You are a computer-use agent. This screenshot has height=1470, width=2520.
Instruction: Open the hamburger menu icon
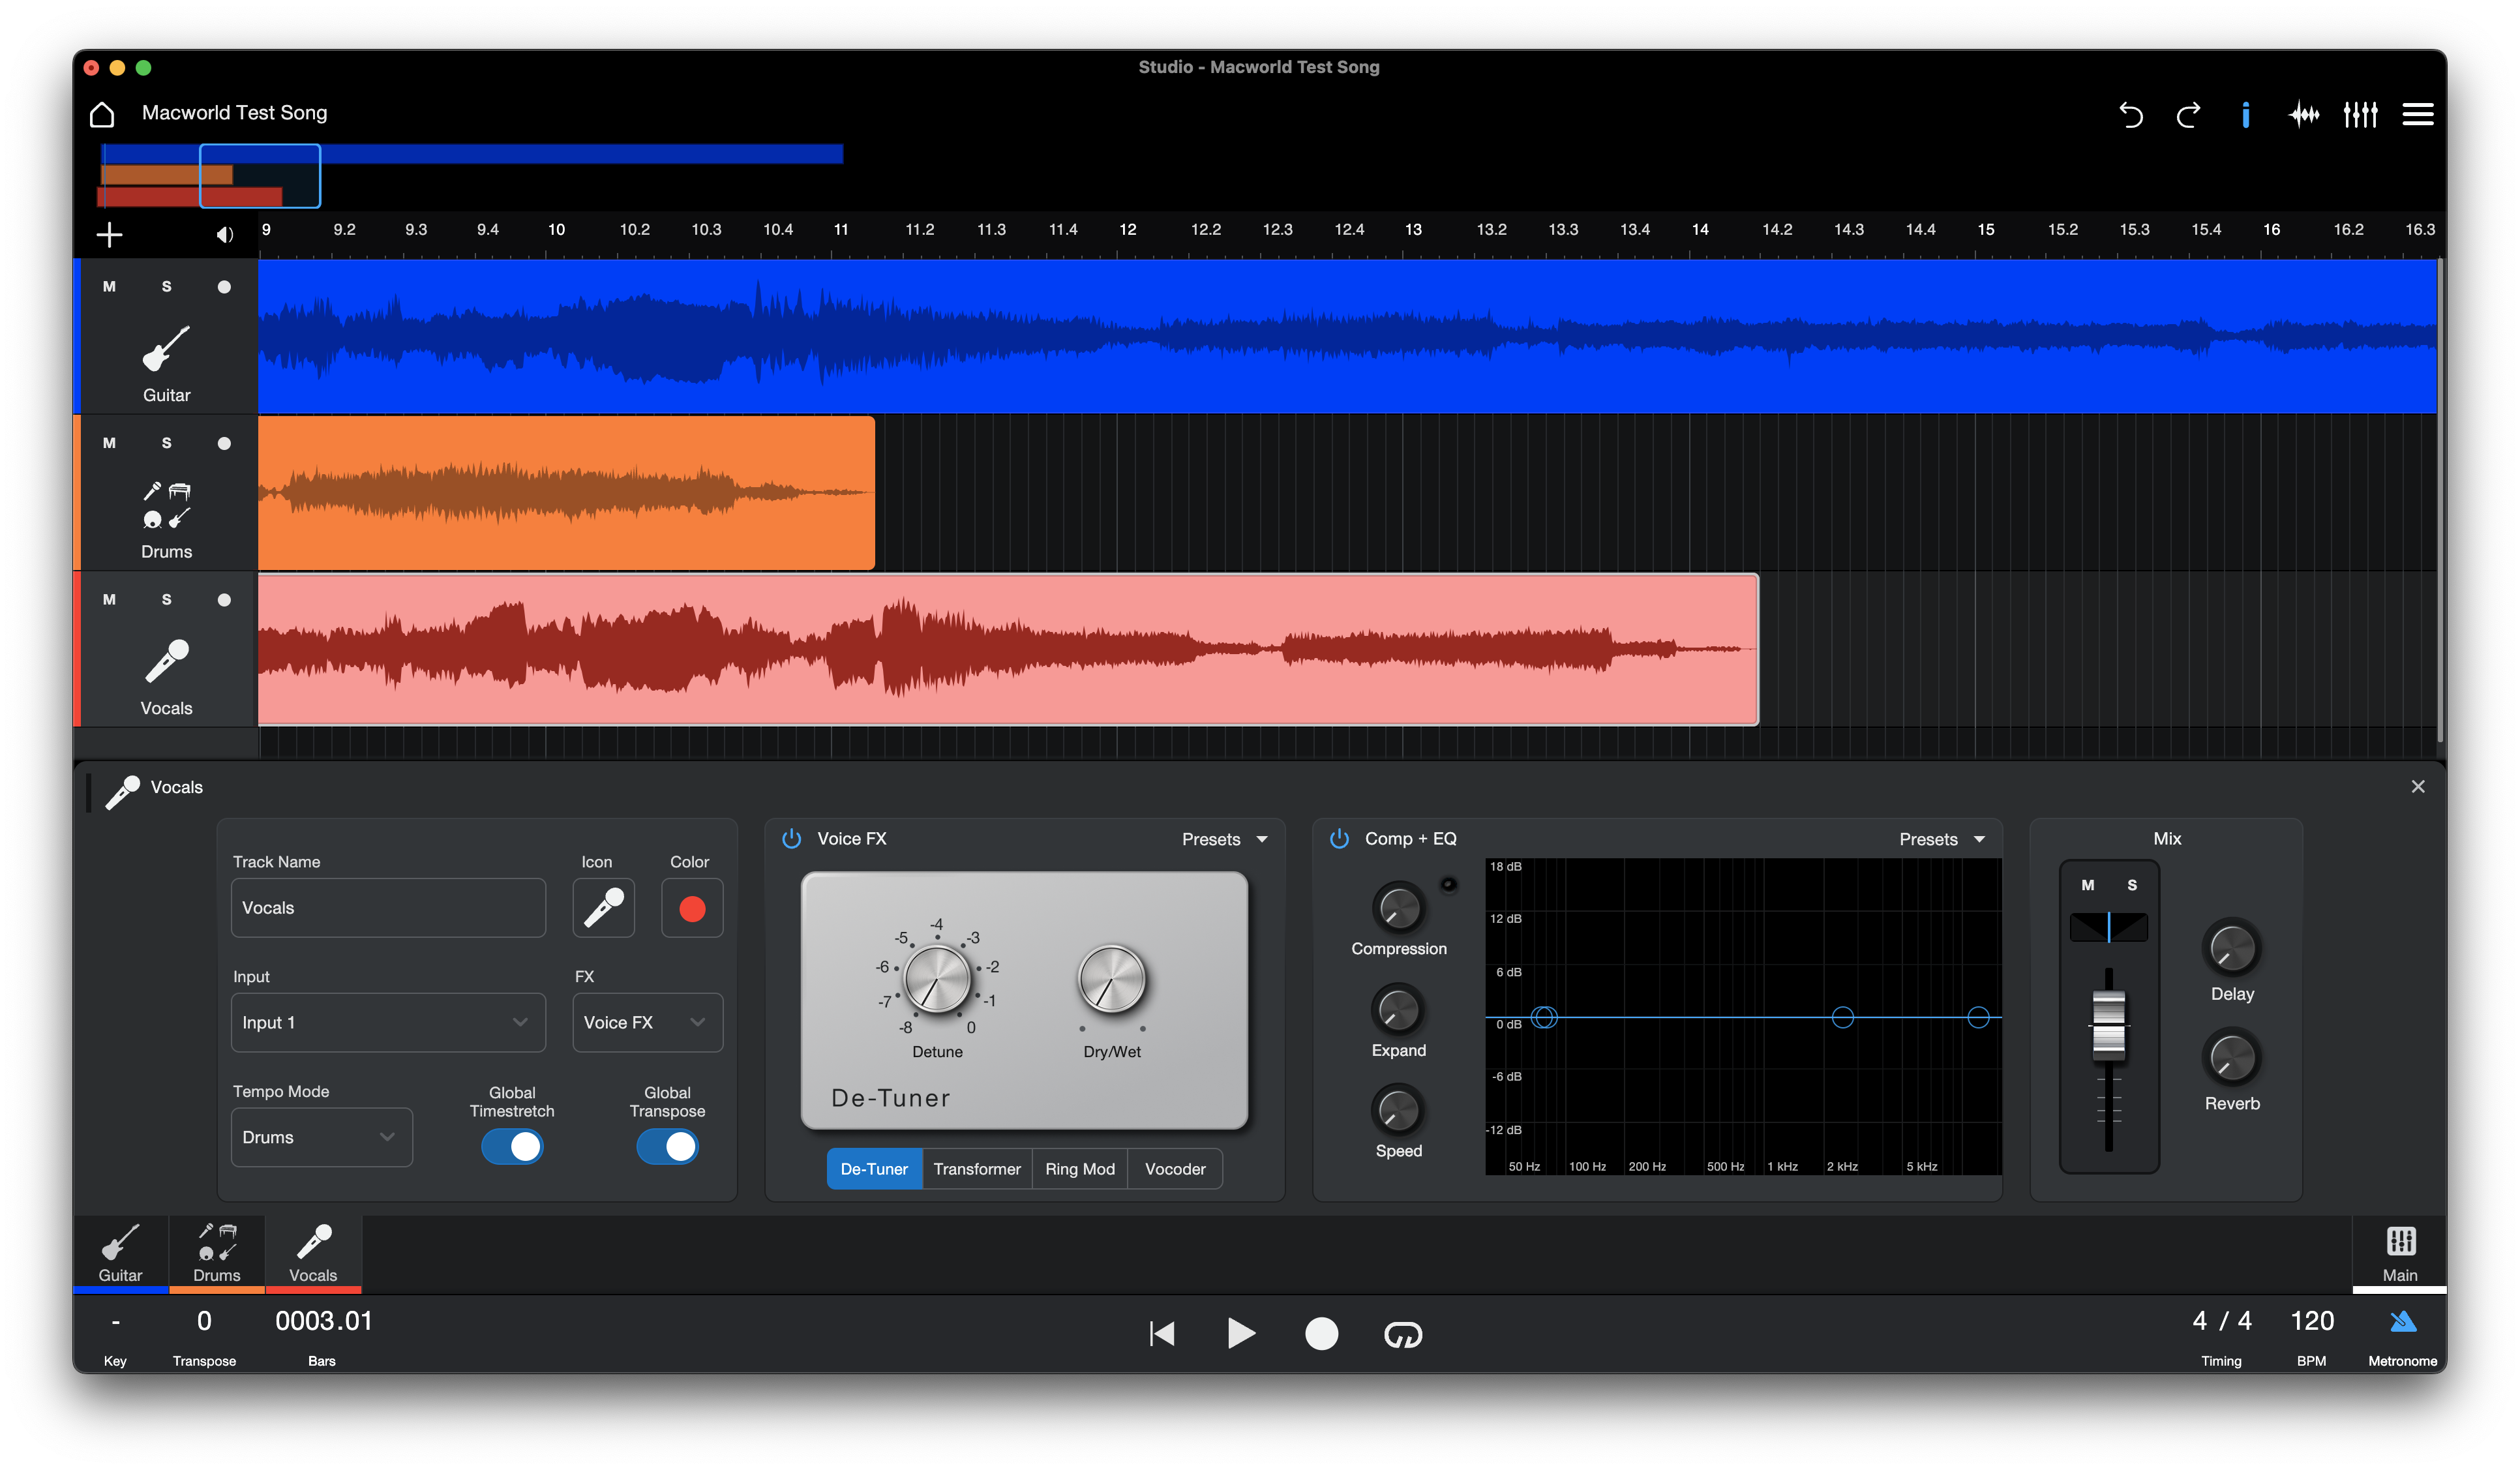click(x=2417, y=115)
